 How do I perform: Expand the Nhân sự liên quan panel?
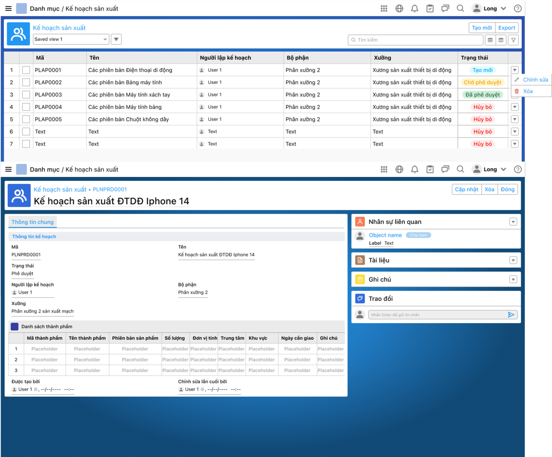pos(513,222)
